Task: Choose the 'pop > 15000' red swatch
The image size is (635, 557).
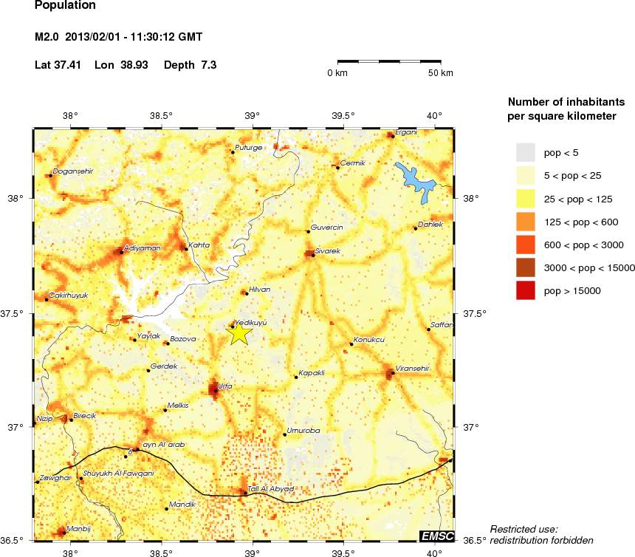Action: [525, 290]
